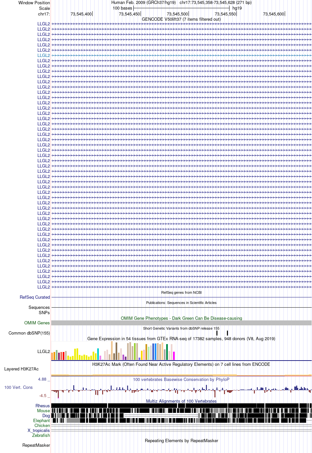Select the Elephant alignment row label
This screenshot has width=312, height=453.
tap(41, 420)
